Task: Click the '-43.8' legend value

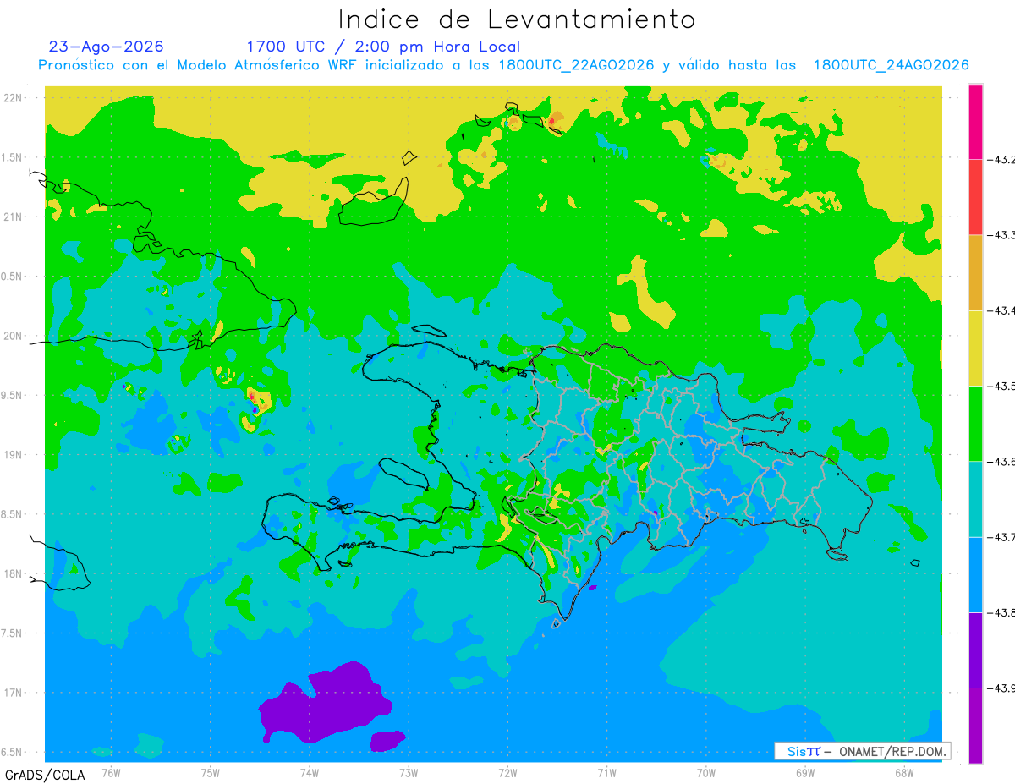Action: tap(1001, 611)
